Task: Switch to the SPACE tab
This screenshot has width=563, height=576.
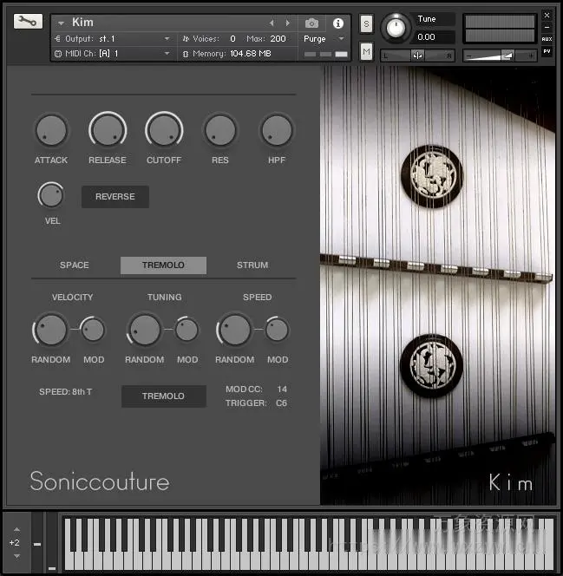Action: 75,265
